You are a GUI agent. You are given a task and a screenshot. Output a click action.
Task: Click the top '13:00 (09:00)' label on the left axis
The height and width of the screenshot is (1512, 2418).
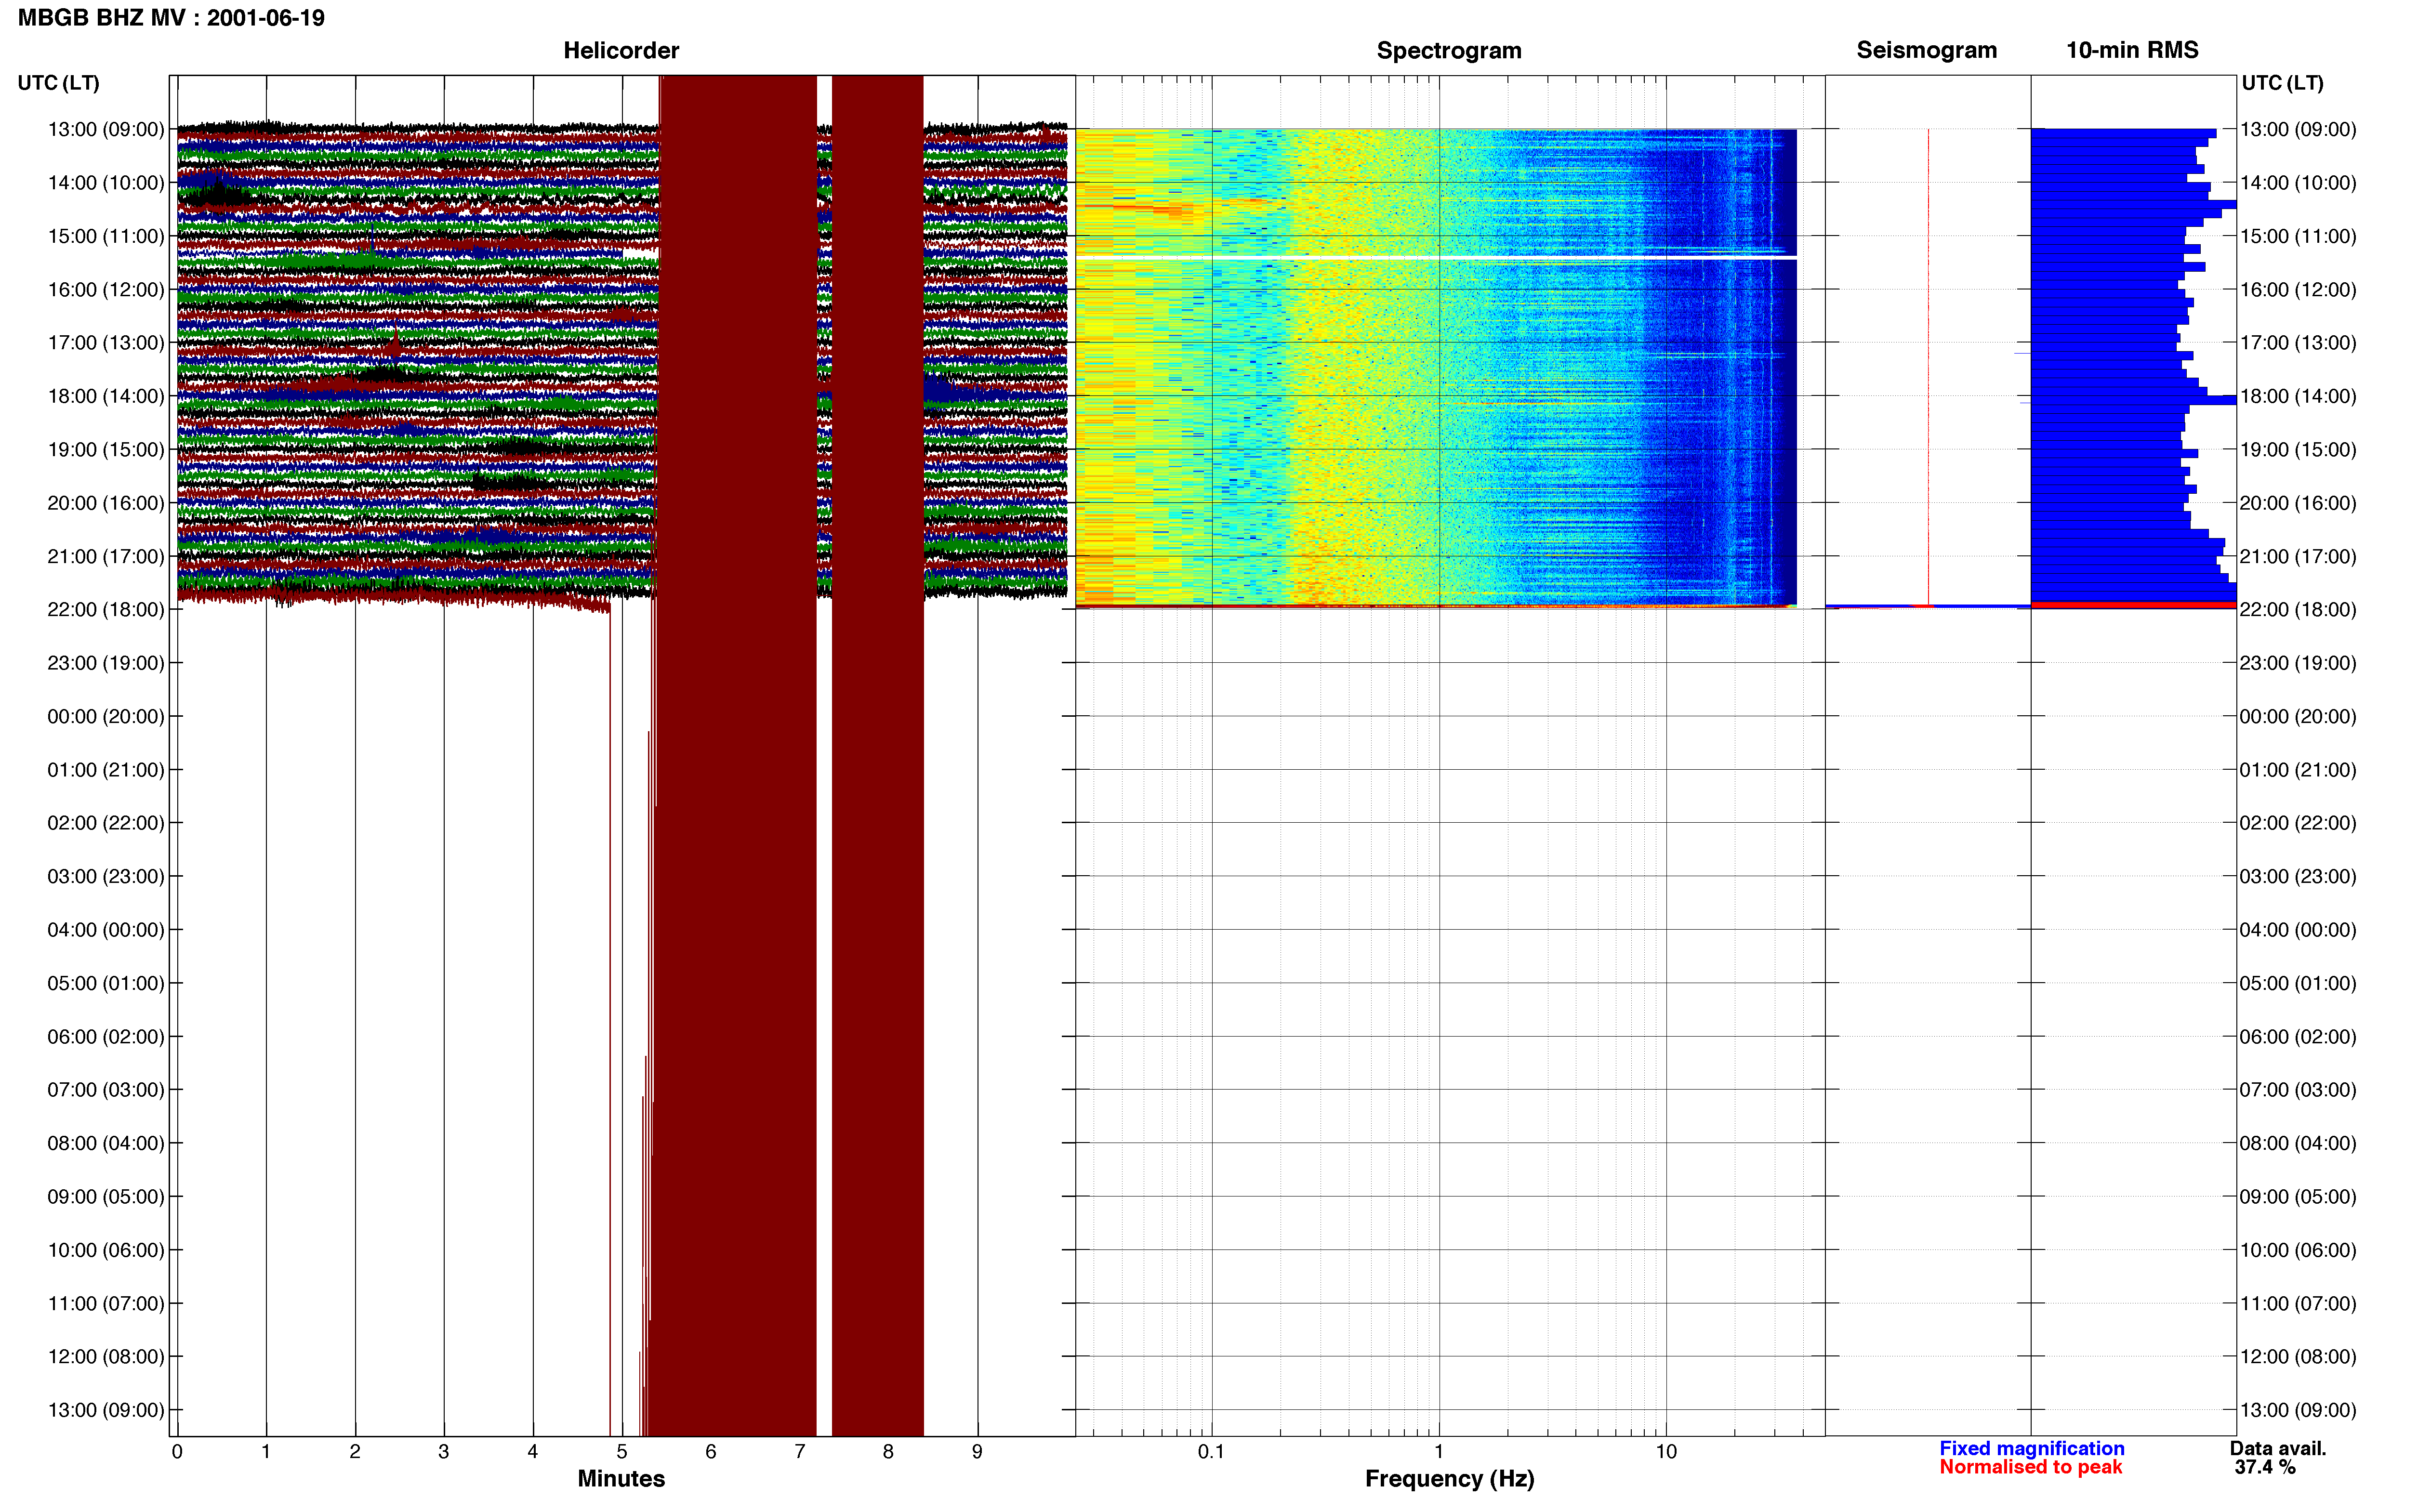106,129
